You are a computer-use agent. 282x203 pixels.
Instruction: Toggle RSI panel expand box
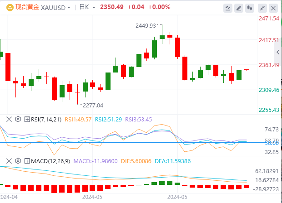tap(26, 119)
